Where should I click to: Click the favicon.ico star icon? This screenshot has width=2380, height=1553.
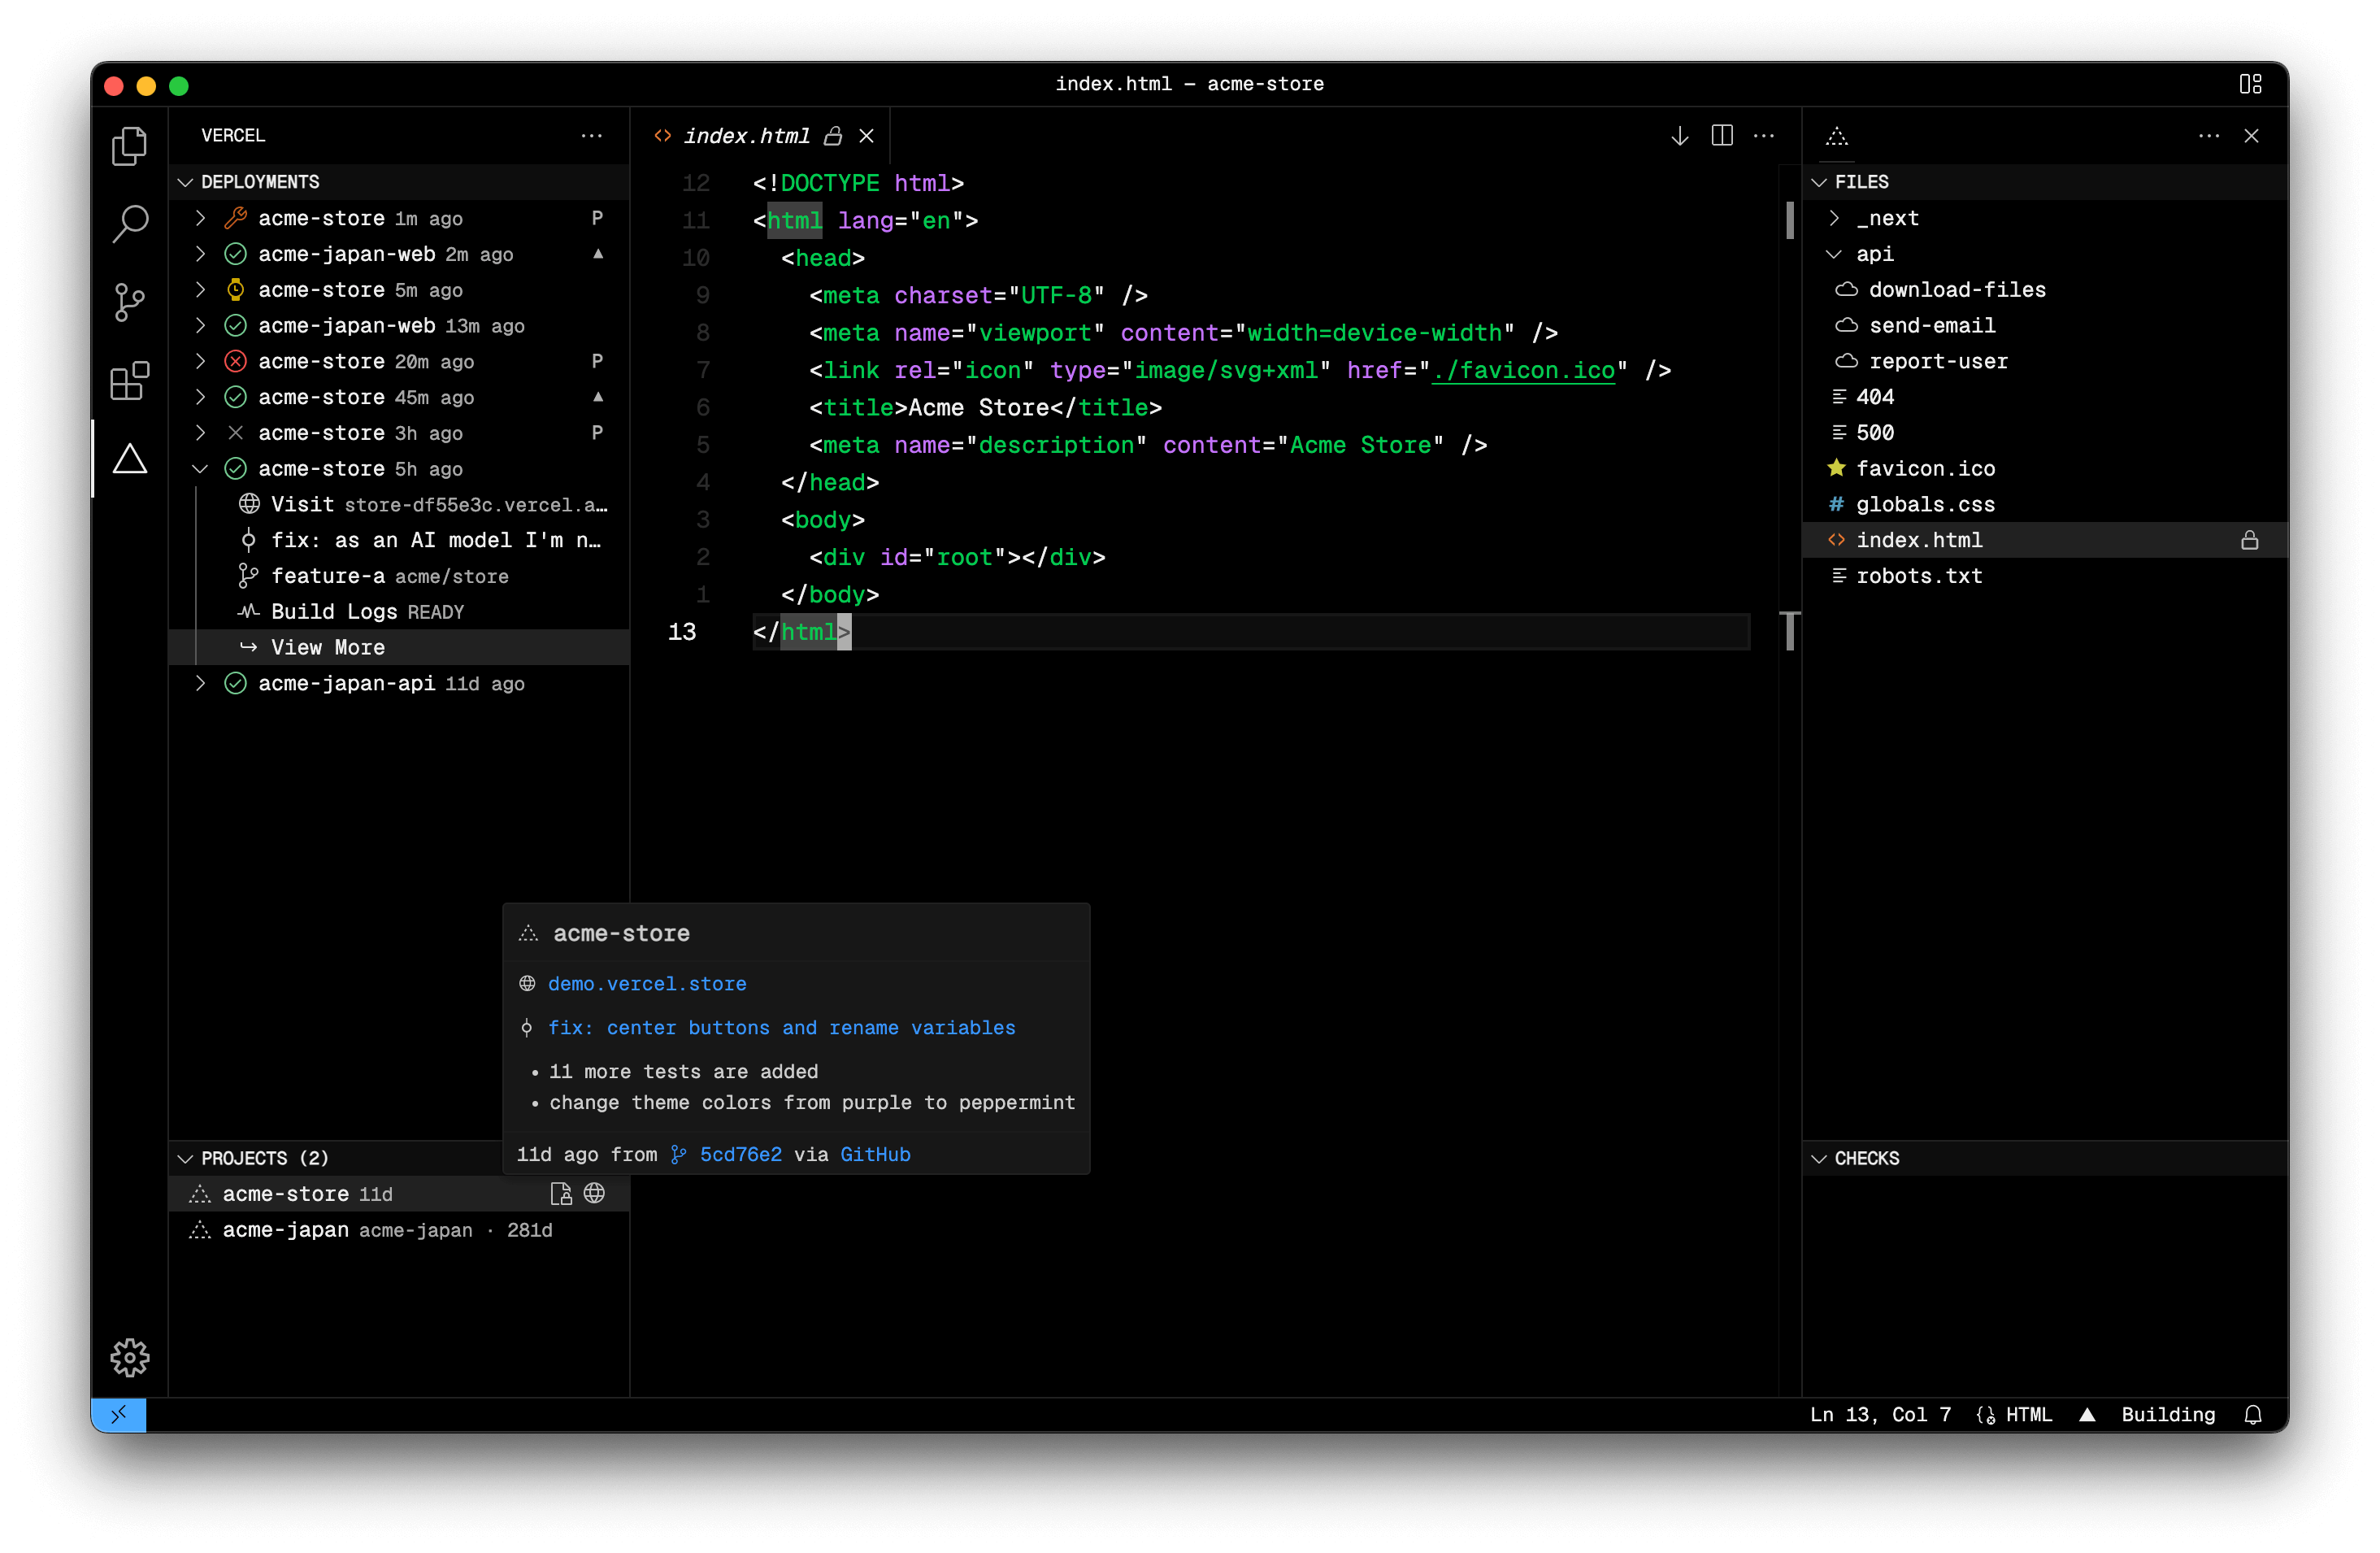click(x=1836, y=468)
